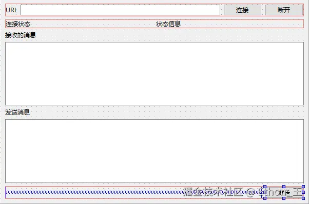Image resolution: width=309 pixels, height=204 pixels.
Task: Select the 发送消息 label
Action: click(x=17, y=112)
